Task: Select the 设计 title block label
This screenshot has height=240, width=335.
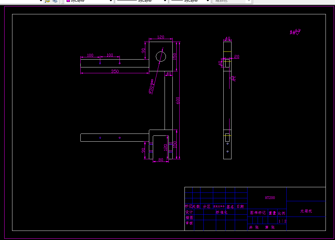Action: 189,212
